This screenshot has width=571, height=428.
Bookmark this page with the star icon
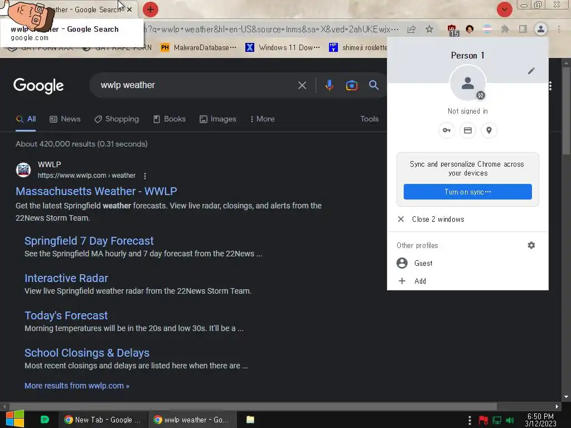click(x=429, y=29)
